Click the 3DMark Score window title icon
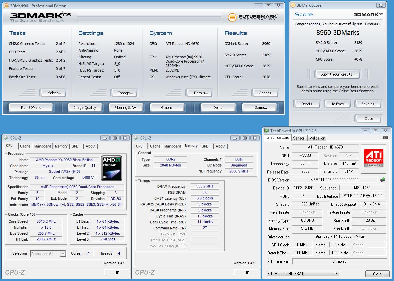394x281 pixels. tap(293, 5)
